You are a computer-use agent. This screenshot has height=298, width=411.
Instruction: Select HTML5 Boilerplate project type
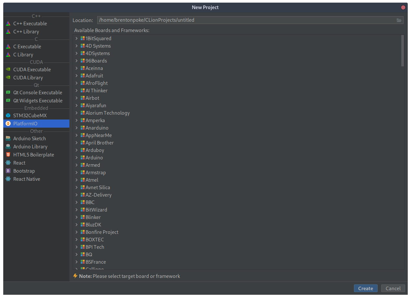point(36,155)
